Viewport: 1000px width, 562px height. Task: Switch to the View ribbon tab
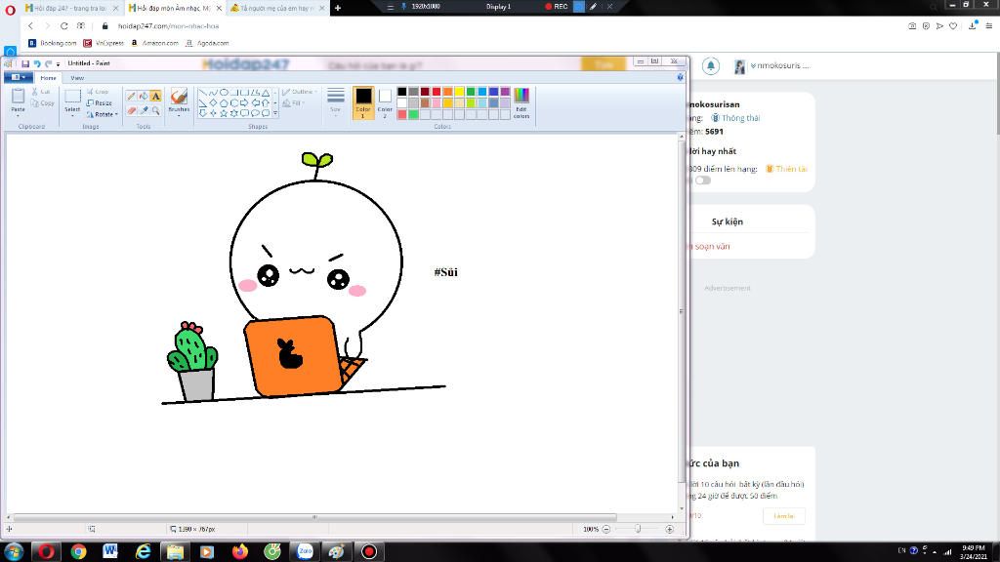point(77,78)
